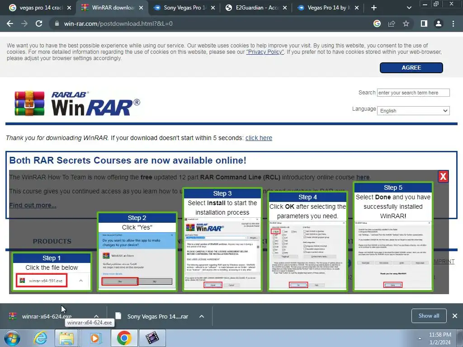Click the site lock icon in address bar

coord(57,23)
